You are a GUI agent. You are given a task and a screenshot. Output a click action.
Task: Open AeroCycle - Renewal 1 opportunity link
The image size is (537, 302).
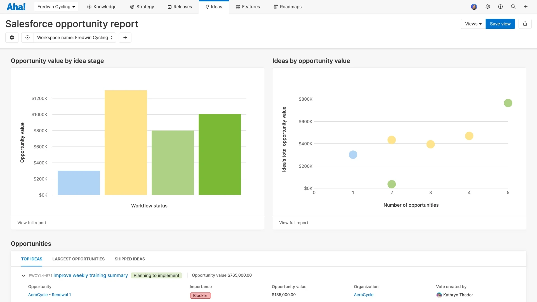(x=50, y=294)
